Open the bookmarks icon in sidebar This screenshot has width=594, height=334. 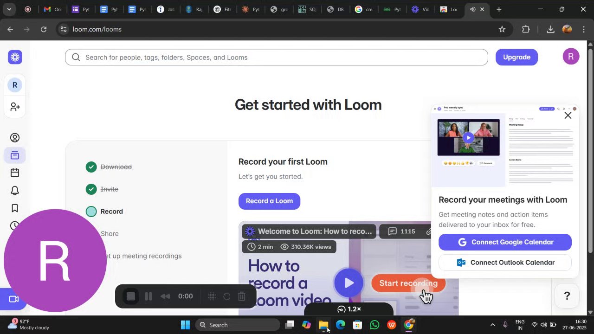(x=15, y=208)
